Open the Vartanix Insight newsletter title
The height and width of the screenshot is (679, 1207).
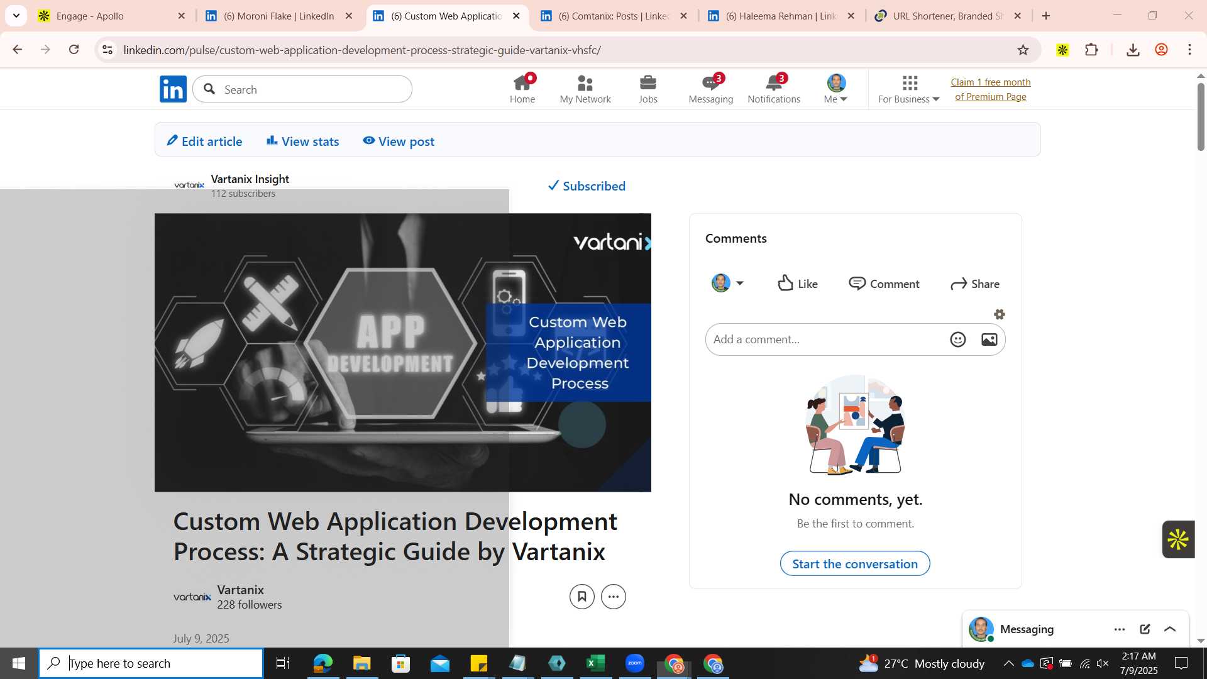click(250, 179)
